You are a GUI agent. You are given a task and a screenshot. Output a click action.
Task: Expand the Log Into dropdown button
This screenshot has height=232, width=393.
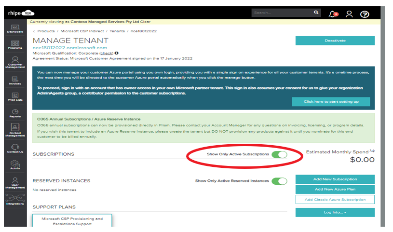point(335,212)
